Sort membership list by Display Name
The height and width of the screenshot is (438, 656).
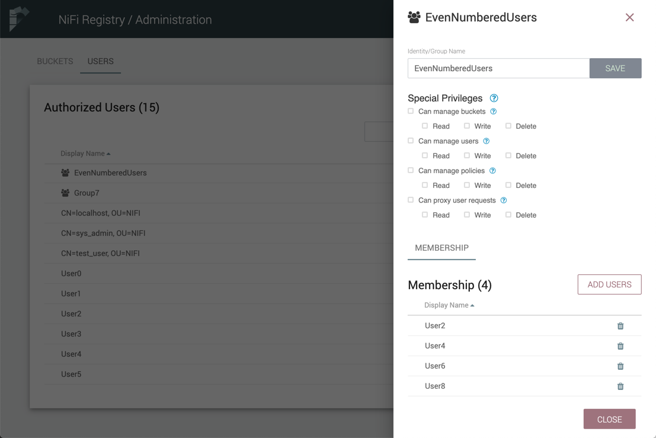449,305
